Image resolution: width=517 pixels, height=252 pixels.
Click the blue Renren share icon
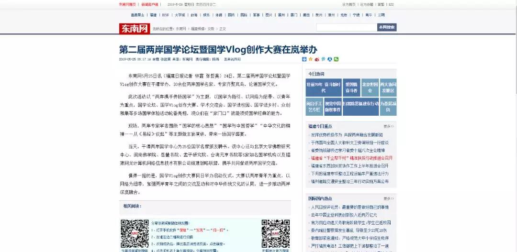click(330, 59)
